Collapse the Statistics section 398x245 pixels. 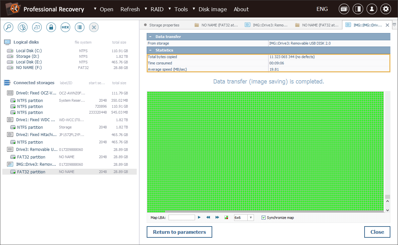pyautogui.click(x=150, y=50)
